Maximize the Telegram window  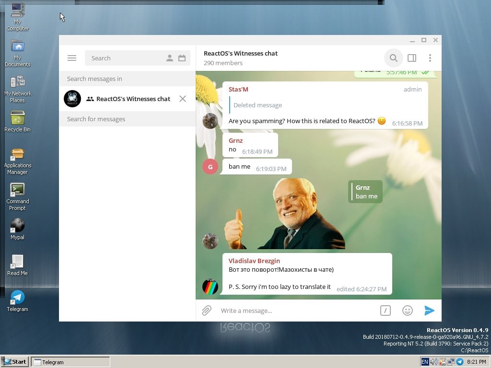tap(424, 40)
